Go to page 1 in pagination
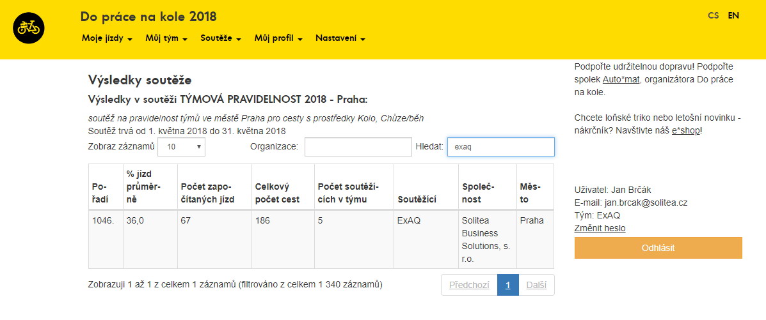 click(507, 285)
